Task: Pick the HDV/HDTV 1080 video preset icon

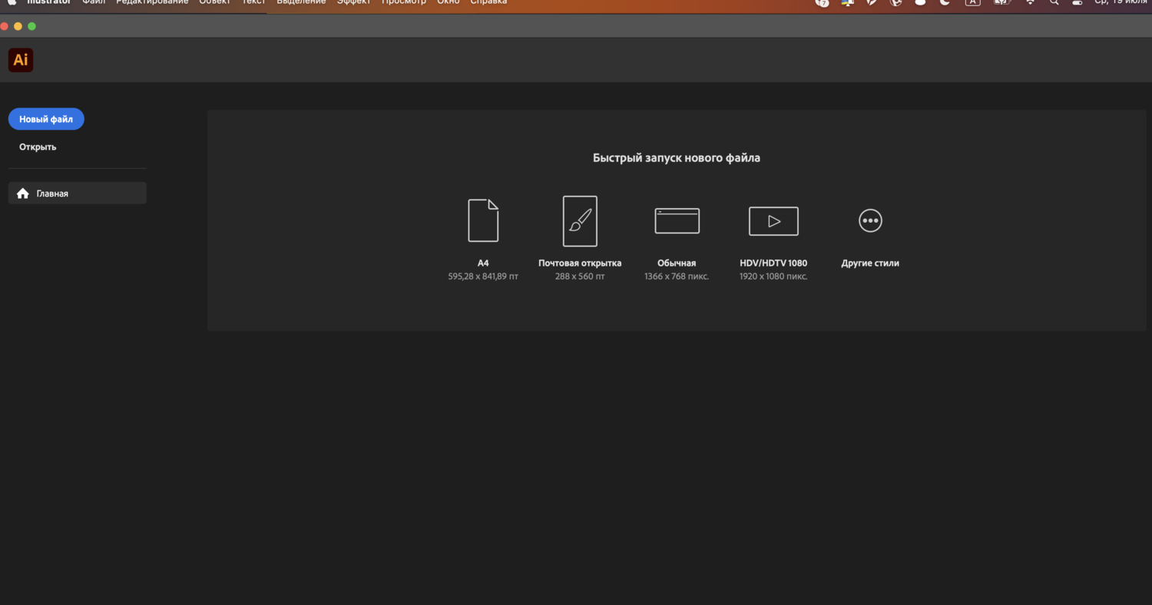Action: click(773, 221)
